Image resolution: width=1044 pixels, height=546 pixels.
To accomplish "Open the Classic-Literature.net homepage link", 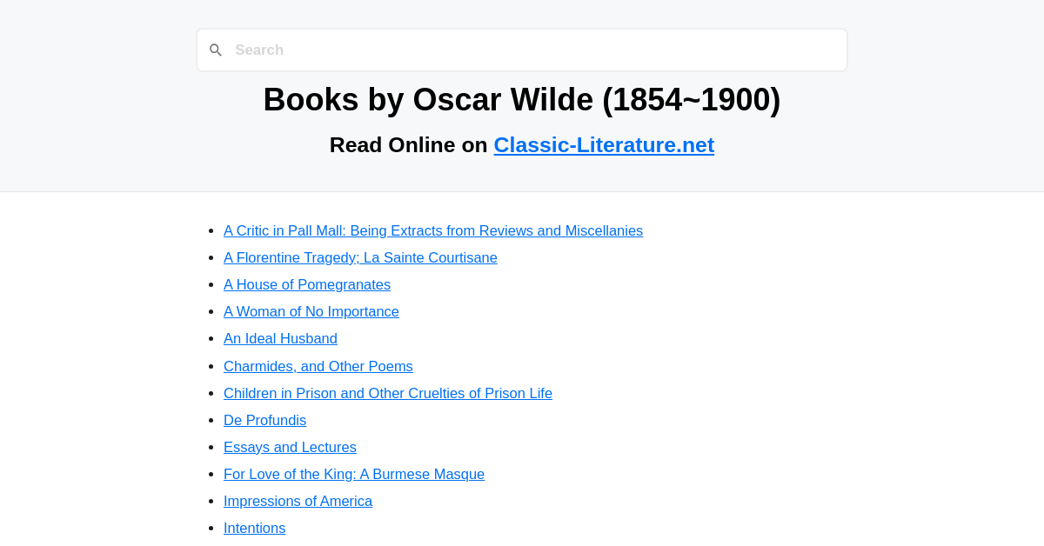I will (604, 144).
